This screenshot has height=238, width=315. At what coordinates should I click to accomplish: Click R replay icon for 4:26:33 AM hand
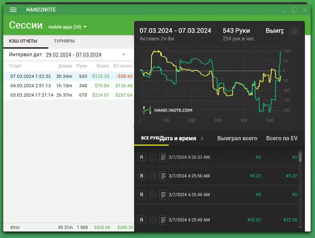[142, 157]
